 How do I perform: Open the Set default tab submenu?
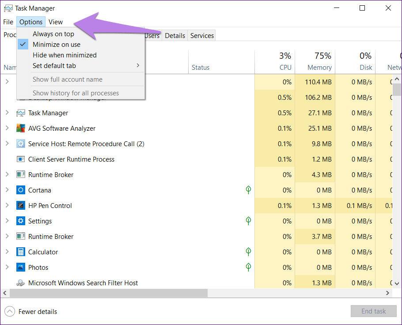point(81,66)
